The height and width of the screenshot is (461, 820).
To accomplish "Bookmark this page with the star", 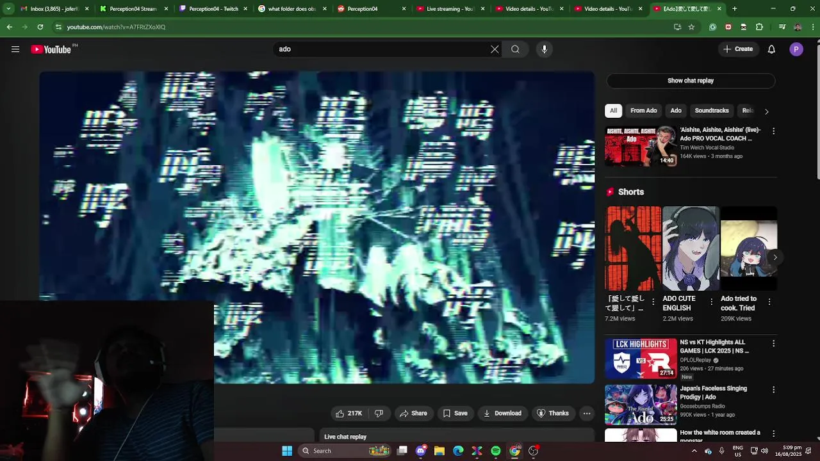I will (x=691, y=27).
